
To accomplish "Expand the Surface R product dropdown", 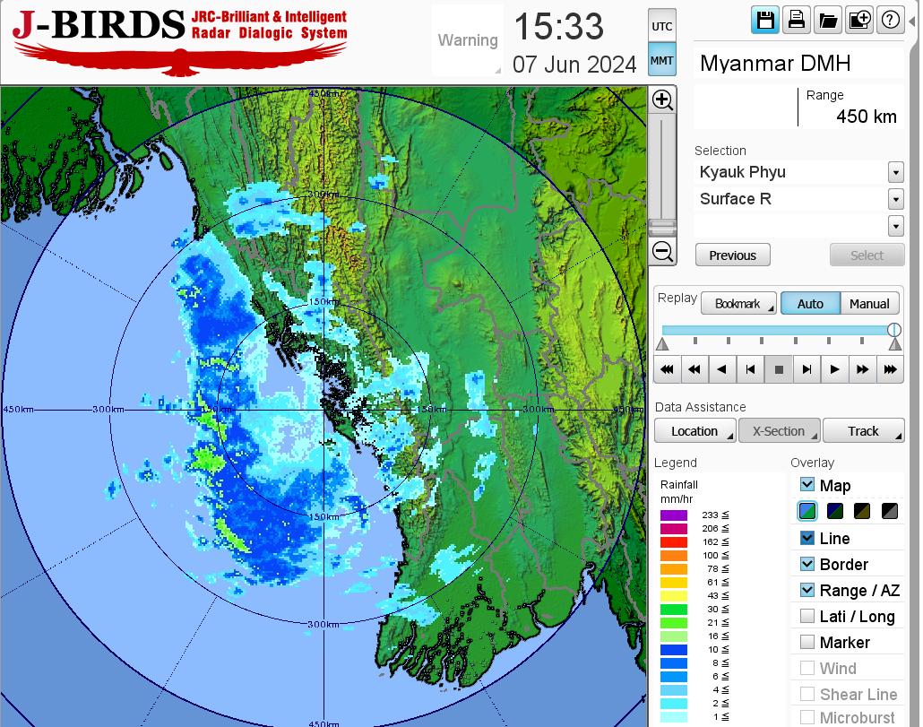I will point(895,199).
